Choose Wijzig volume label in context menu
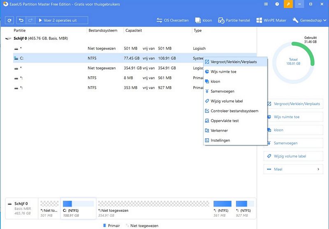Viewport: 329px width, 229px height. (235, 101)
